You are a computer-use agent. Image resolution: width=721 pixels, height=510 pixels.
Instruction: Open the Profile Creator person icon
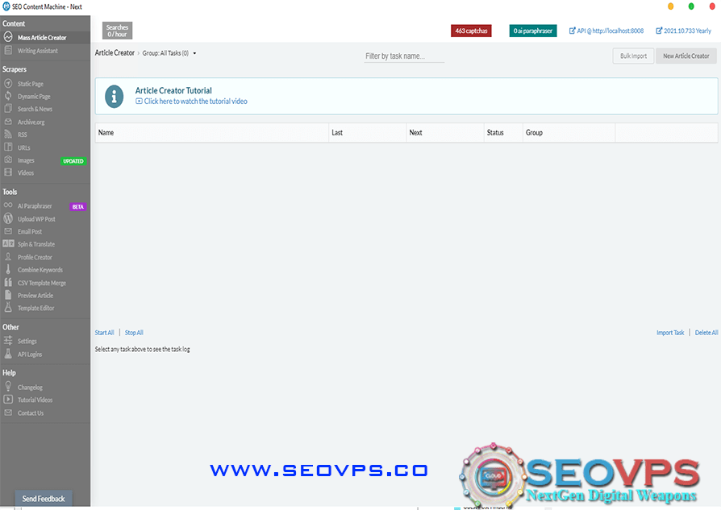click(x=8, y=256)
